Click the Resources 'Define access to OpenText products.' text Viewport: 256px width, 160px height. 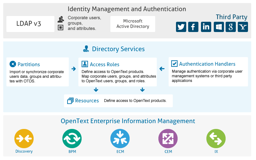point(135,100)
